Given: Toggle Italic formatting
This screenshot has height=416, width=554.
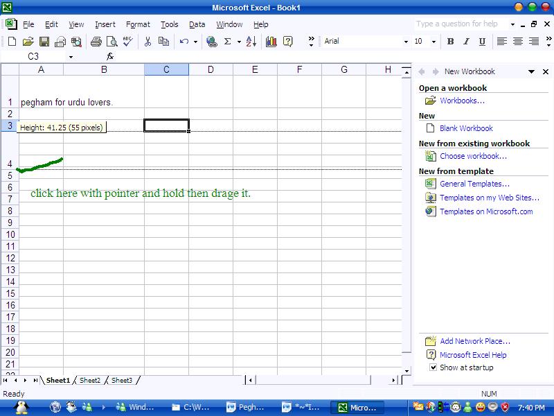Looking at the screenshot, I should (466, 42).
